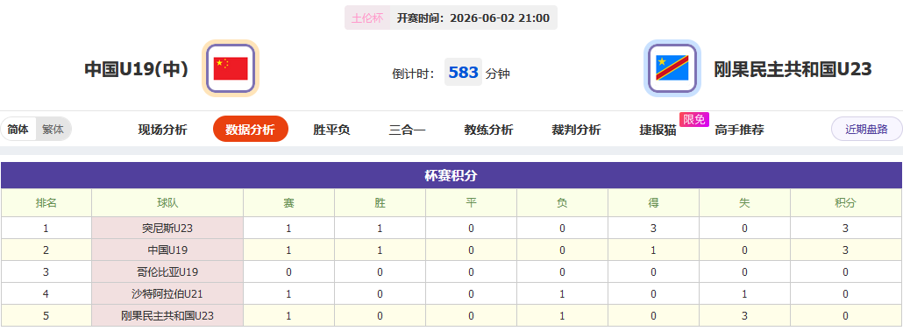Screen dimensions: 903x331
Task: Open team 哥伦比亚U19 in standings
Action: coord(167,272)
